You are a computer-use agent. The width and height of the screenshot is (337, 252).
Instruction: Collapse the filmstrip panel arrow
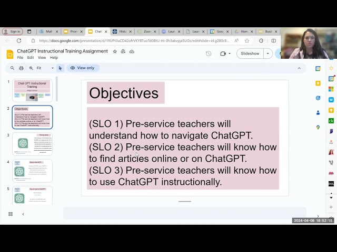click(23, 214)
